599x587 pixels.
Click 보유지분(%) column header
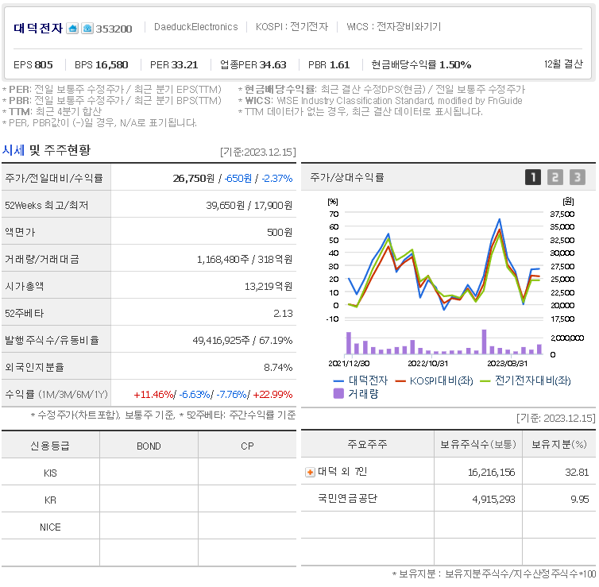[x=559, y=444]
